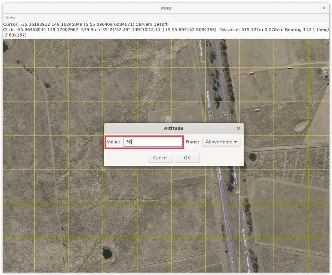Image resolution: width=332 pixels, height=275 pixels.
Task: Click the lower Jerrabomberra Grasslands Nature Reserve label
Action: (x=133, y=200)
